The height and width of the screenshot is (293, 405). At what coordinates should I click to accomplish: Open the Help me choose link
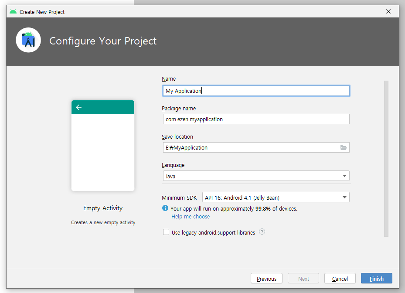click(x=191, y=217)
